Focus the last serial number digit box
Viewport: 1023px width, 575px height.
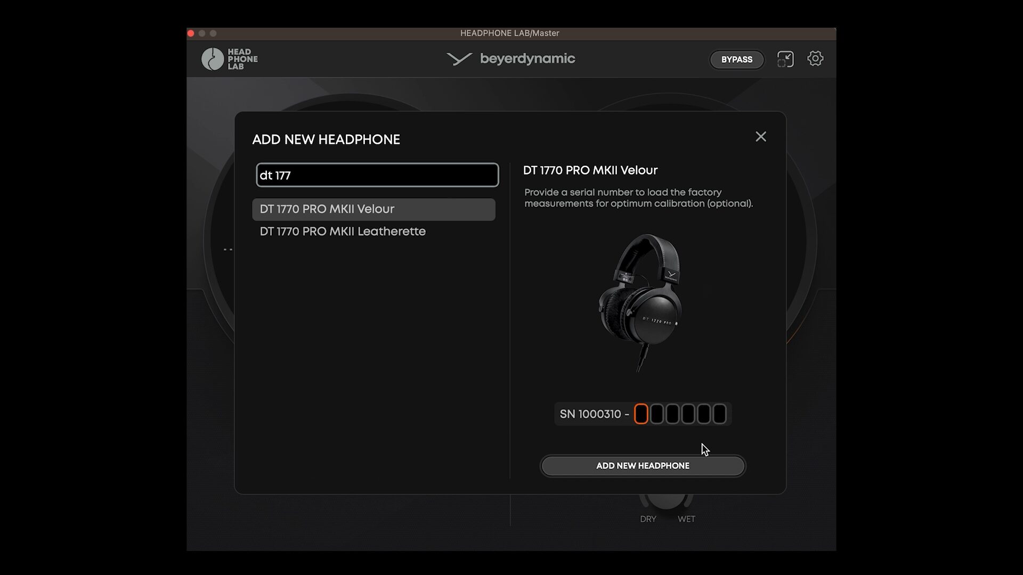(x=719, y=414)
